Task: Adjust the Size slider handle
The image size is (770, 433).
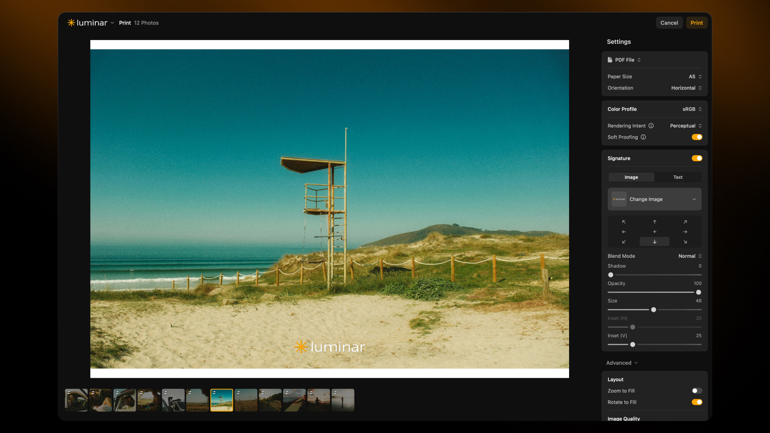Action: pyautogui.click(x=654, y=310)
